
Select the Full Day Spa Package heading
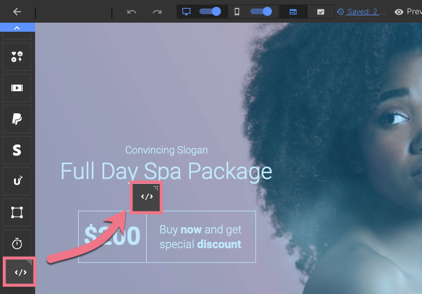[167, 171]
